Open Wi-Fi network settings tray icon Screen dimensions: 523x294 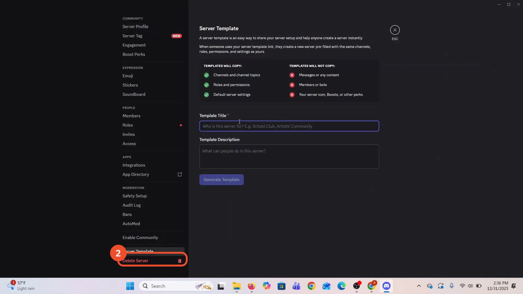[462, 286]
